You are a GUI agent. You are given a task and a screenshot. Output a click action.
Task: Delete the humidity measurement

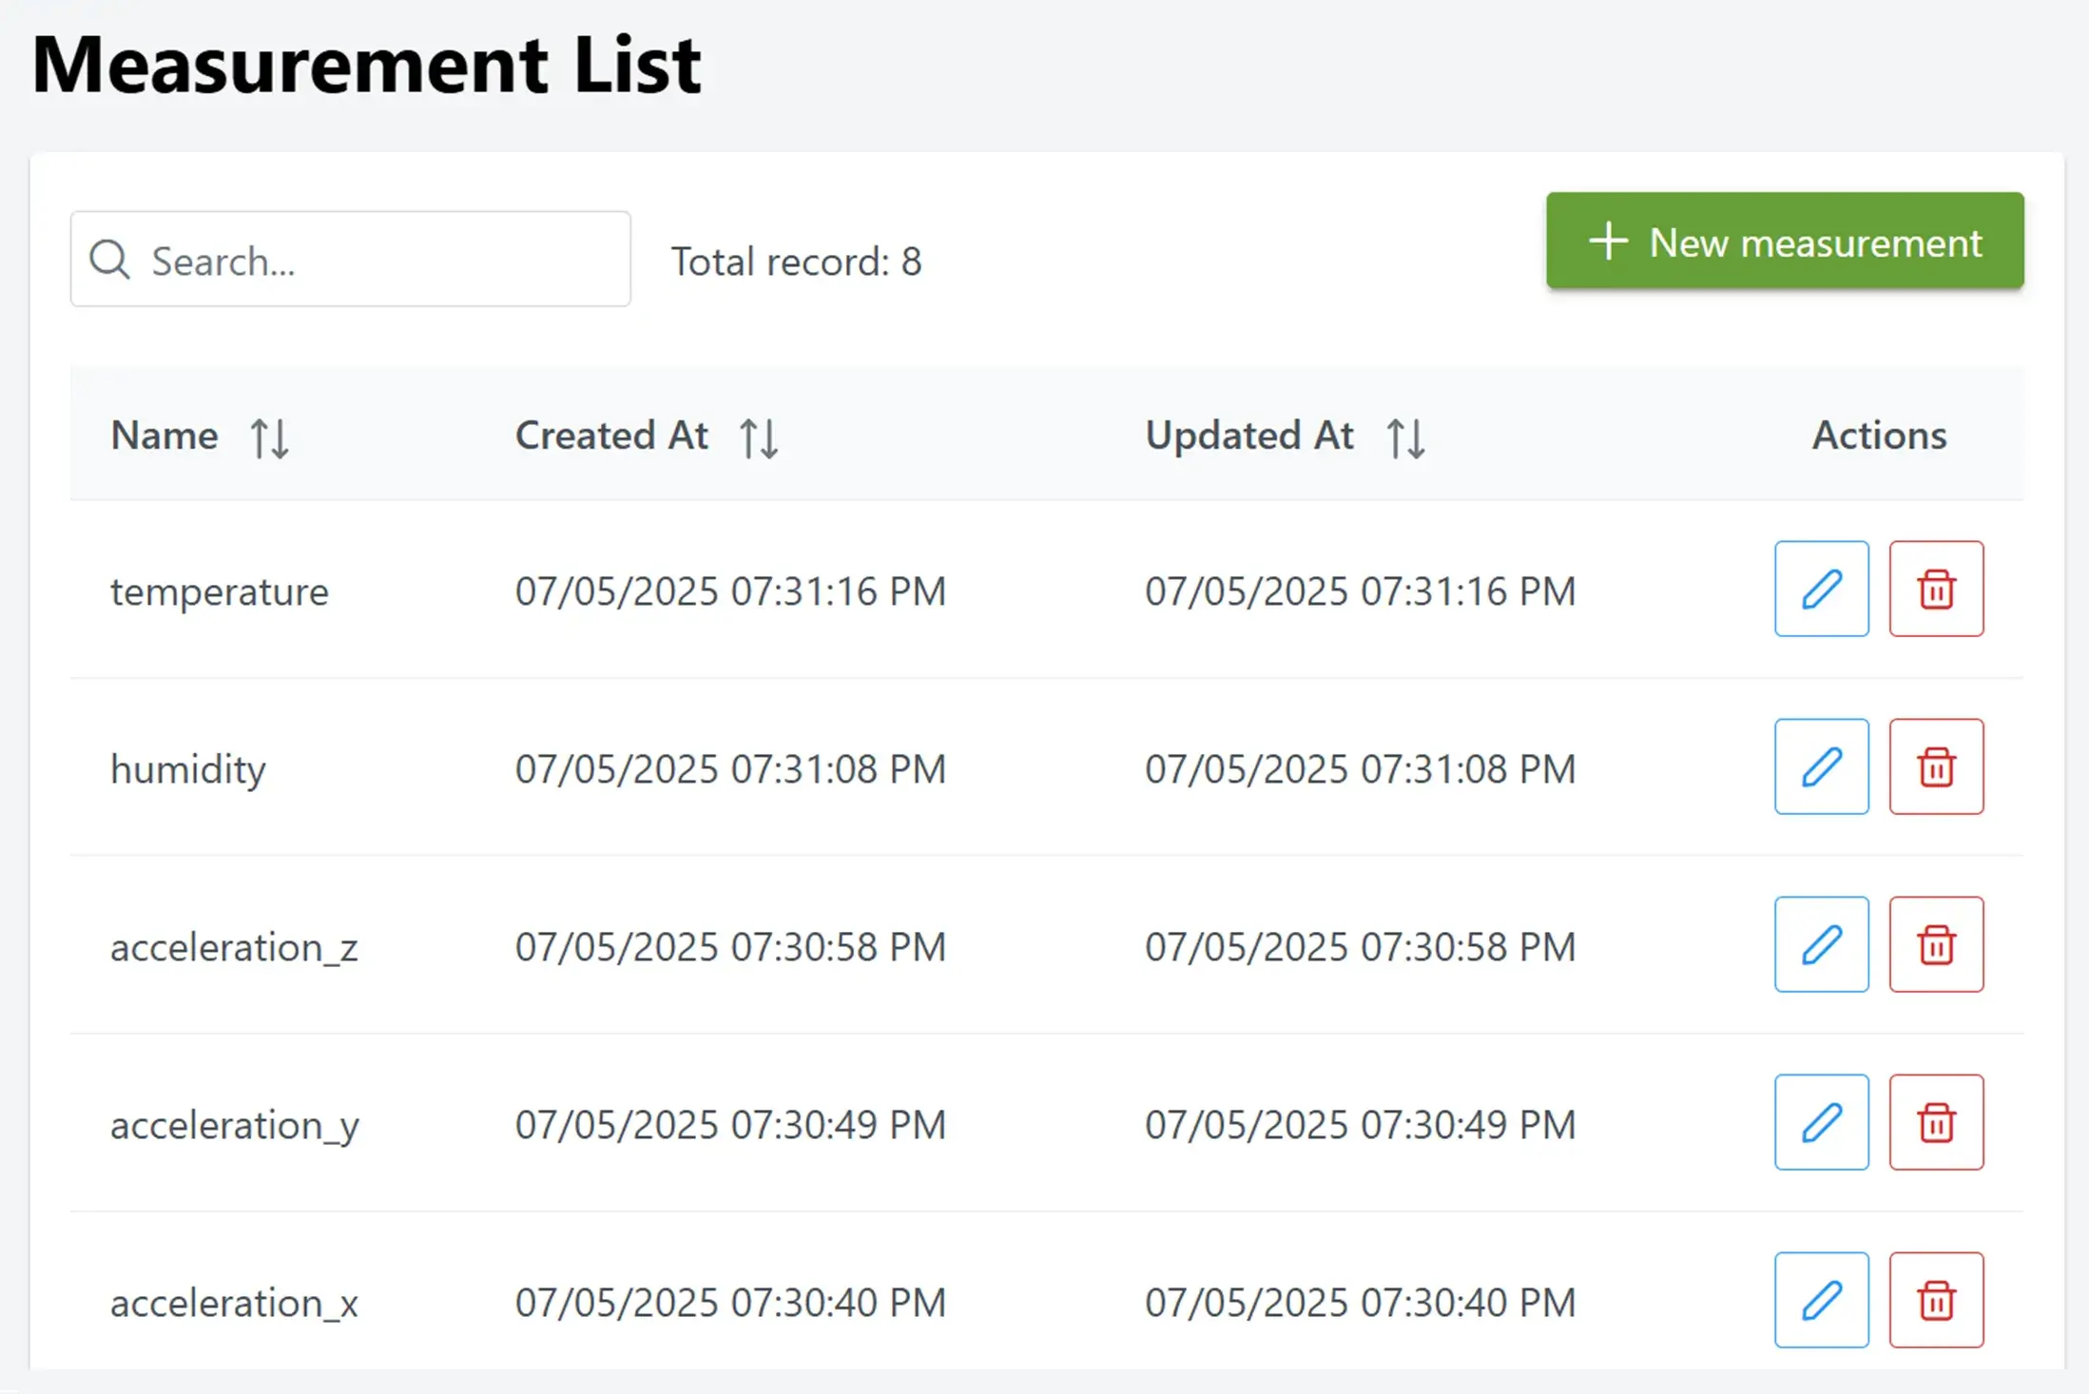(1935, 767)
